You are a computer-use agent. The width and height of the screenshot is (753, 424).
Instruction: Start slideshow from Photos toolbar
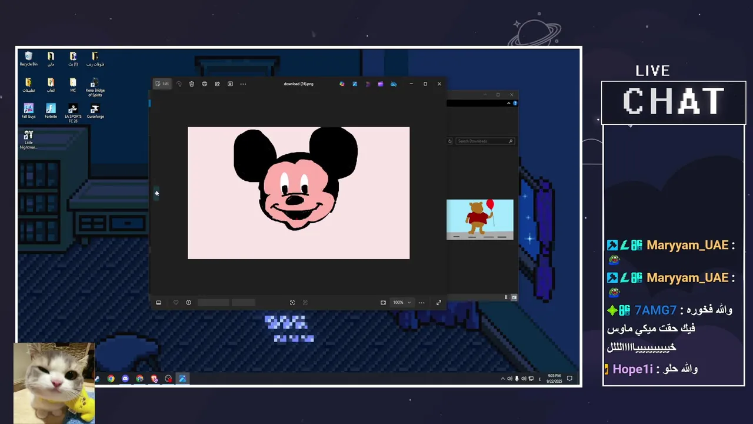pyautogui.click(x=230, y=84)
